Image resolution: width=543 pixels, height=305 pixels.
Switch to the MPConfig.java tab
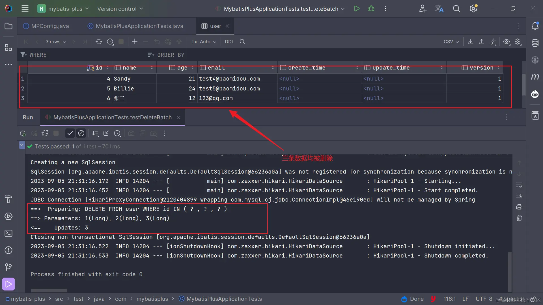(46, 26)
